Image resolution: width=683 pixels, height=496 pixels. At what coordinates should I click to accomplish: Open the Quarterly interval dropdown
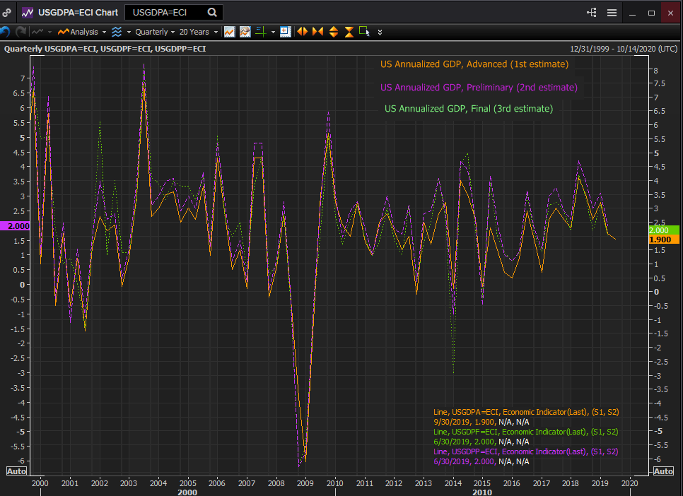tap(155, 32)
